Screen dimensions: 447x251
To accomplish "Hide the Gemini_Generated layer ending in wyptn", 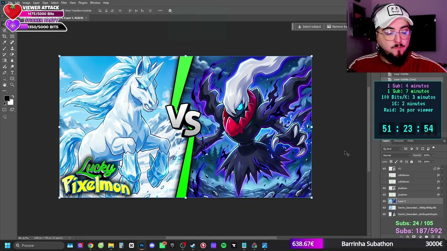I will point(384,214).
